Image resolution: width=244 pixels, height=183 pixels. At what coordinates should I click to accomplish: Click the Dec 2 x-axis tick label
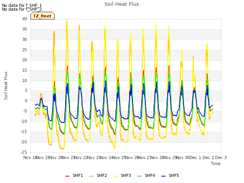pos(208,157)
